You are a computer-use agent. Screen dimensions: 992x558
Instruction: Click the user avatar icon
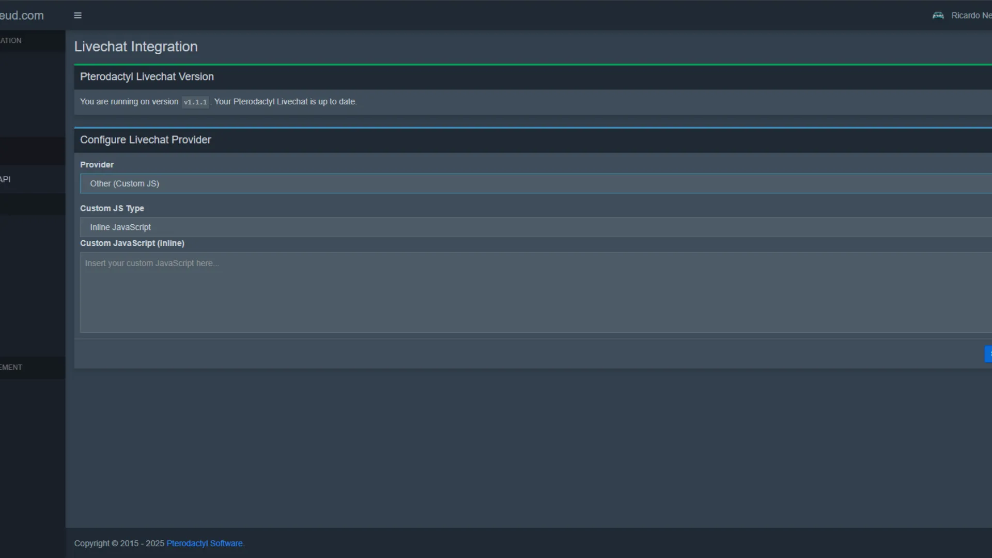(x=938, y=16)
